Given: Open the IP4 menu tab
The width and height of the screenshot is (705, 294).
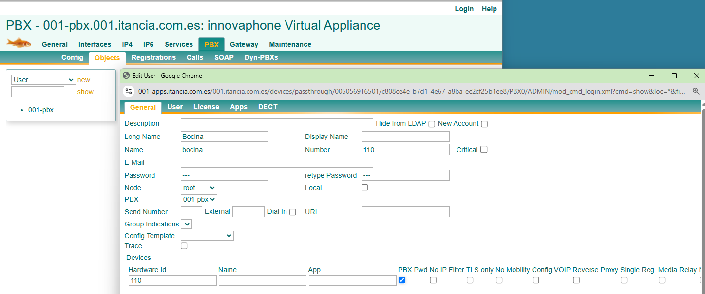Looking at the screenshot, I should 127,44.
